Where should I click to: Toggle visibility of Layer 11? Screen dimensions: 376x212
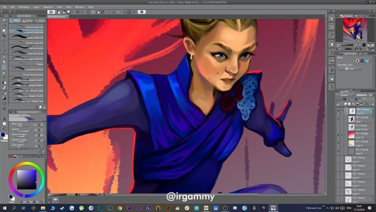pyautogui.click(x=338, y=111)
